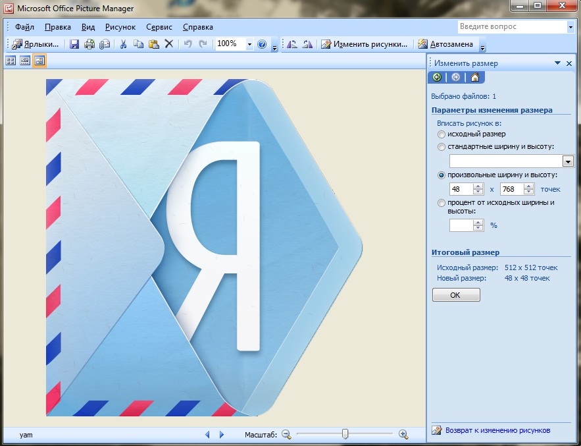Viewport: 581px width, 446px height.
Task: Click in height field showing 768
Action: coord(512,189)
